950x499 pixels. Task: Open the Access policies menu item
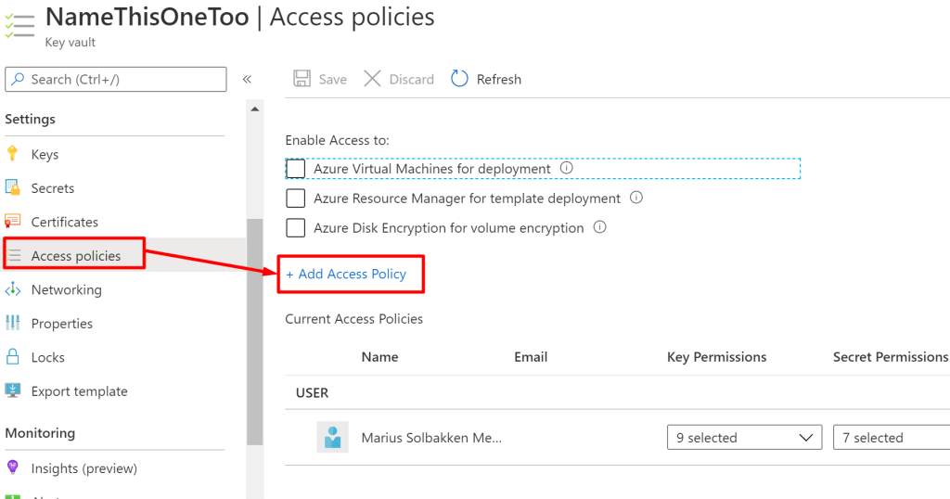coord(76,256)
